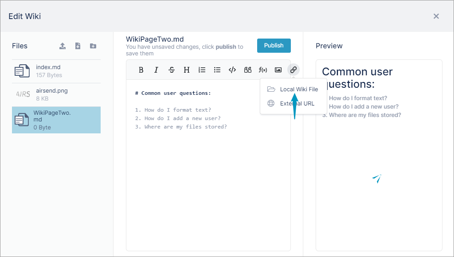Image resolution: width=454 pixels, height=257 pixels.
Task: Create a new folder in Files
Action: tap(93, 46)
